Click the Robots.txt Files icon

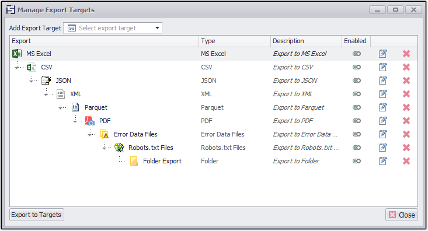point(119,148)
